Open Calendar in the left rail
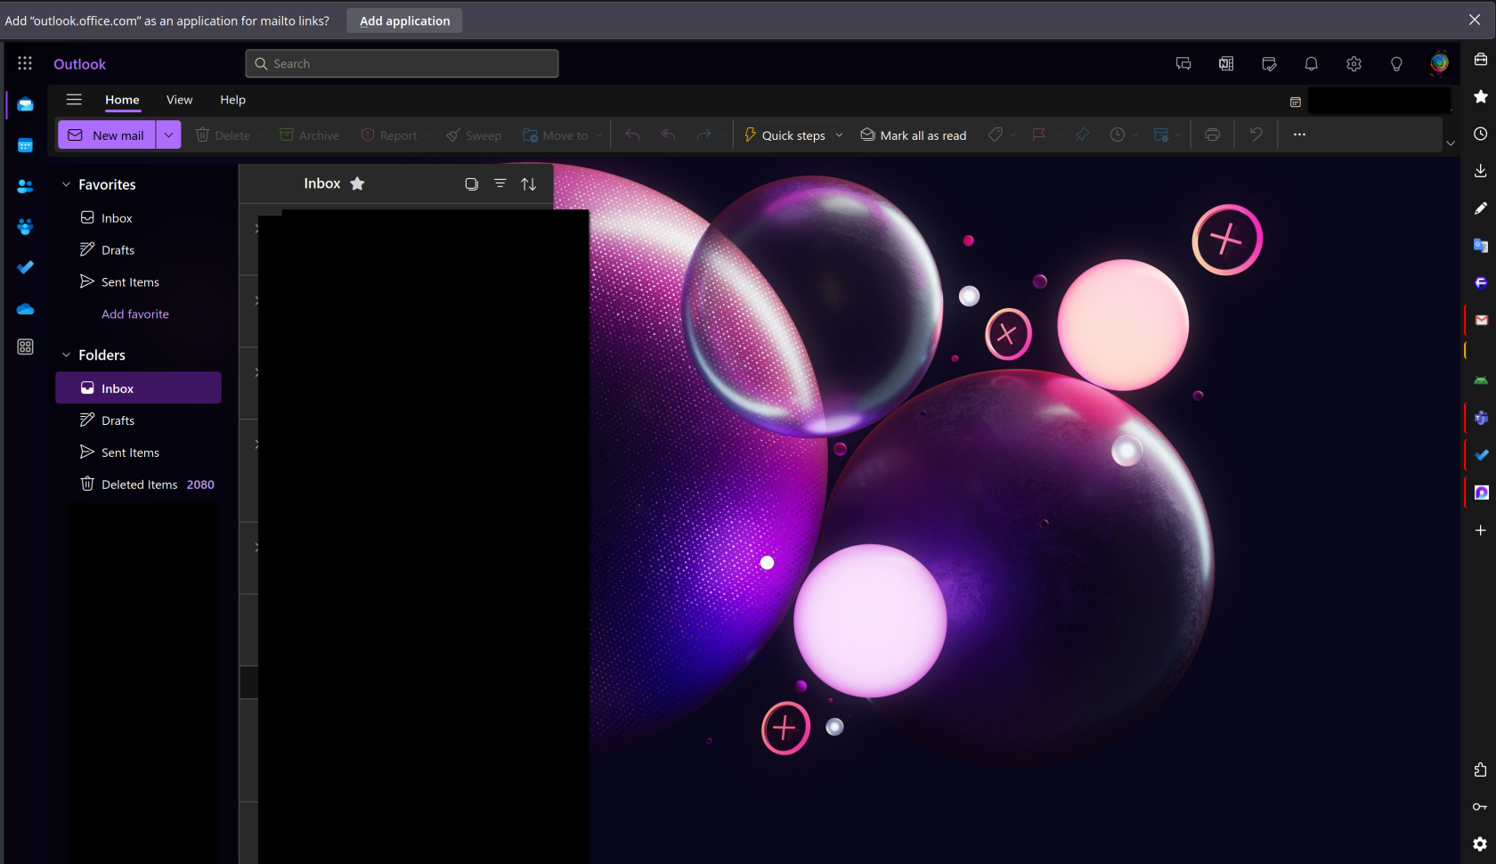 click(25, 145)
